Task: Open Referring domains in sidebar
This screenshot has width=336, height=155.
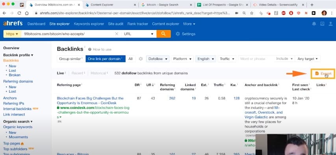Action: pyautogui.click(x=18, y=81)
